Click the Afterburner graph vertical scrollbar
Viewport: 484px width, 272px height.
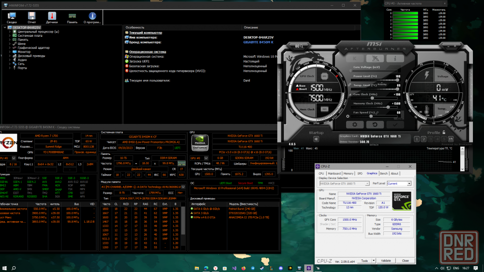tap(462, 159)
